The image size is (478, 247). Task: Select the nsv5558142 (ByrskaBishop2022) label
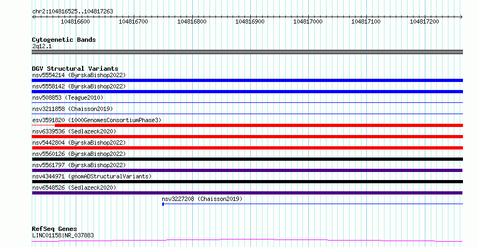(x=79, y=86)
